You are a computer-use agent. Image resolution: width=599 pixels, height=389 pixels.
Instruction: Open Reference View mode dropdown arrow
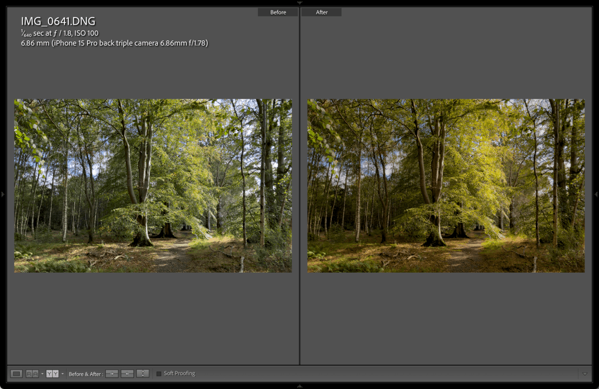coord(42,373)
